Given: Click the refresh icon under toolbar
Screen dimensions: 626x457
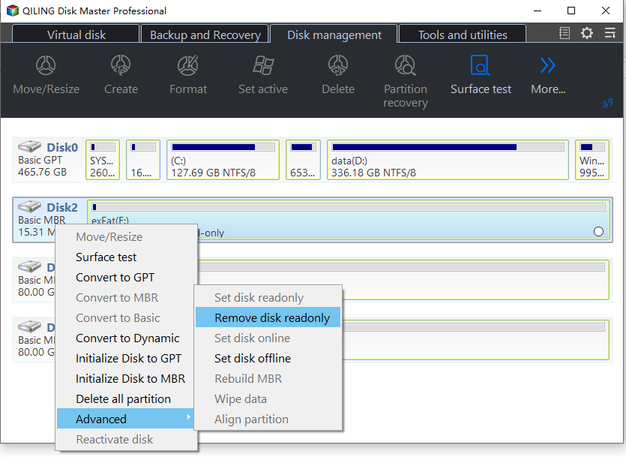Looking at the screenshot, I should (x=608, y=103).
